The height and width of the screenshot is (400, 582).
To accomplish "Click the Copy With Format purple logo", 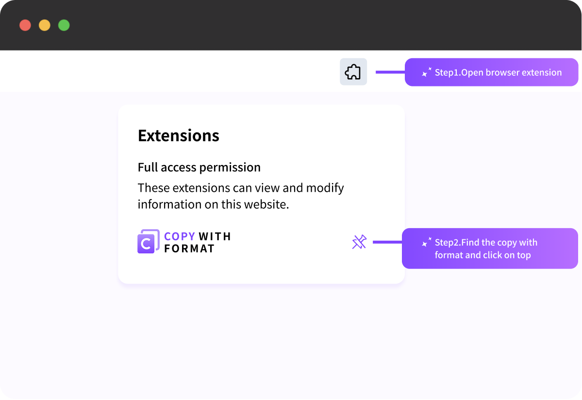I will [148, 241].
